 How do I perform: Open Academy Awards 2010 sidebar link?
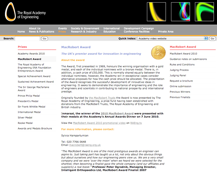click(31, 54)
